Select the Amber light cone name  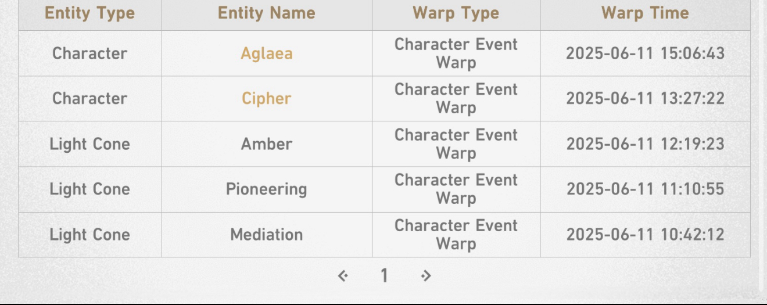tap(267, 144)
